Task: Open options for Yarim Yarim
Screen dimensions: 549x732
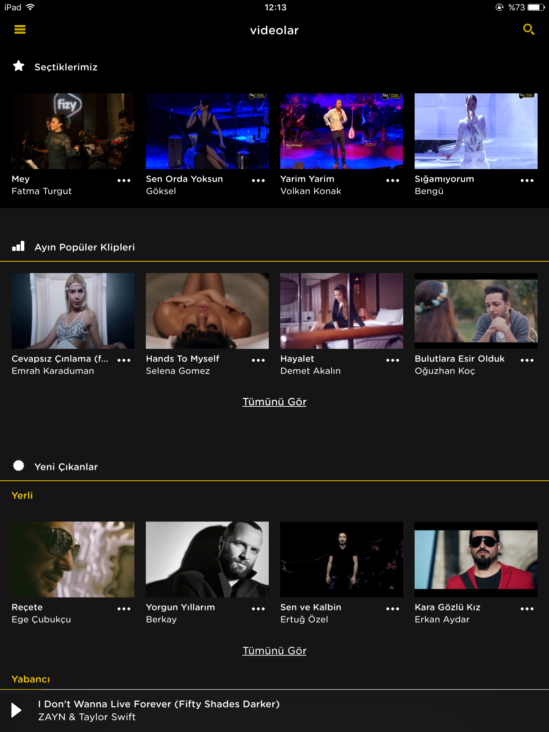Action: (393, 180)
